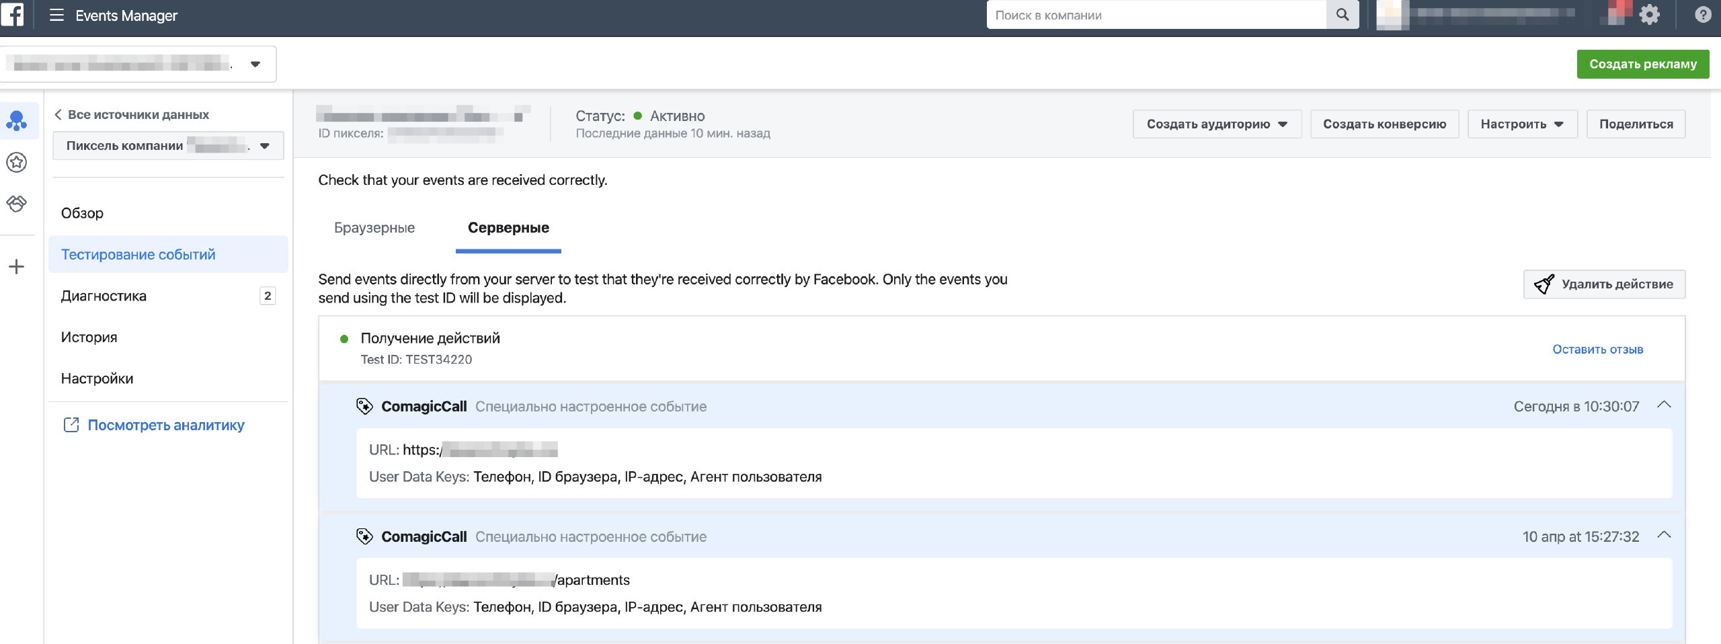This screenshot has height=644, width=1721.
Task: Collapse the ComagicCall event from 10:30:07
Action: 1664,405
